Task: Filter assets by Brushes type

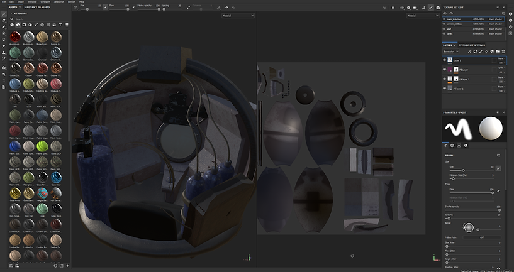Action: [x=36, y=25]
